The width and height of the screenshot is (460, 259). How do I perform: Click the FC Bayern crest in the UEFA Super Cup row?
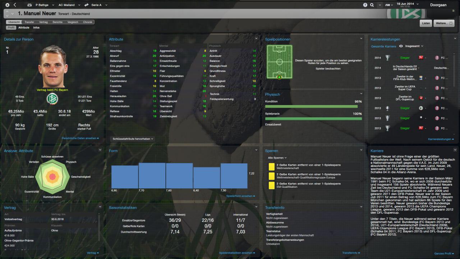click(437, 88)
